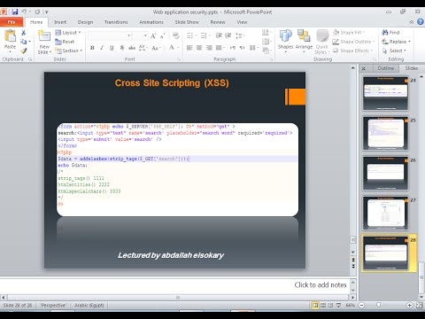Screen dimensions: 425x319
Task: Switch to the Slide Show tab
Action: point(187,22)
